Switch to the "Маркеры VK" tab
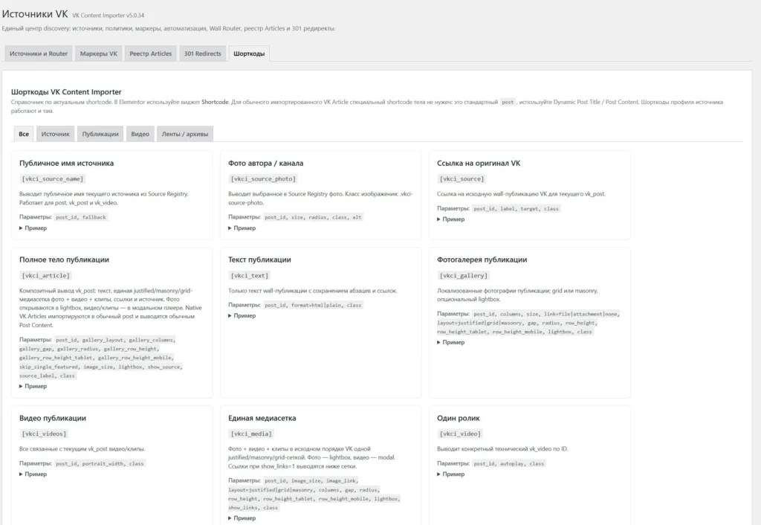 tap(99, 54)
